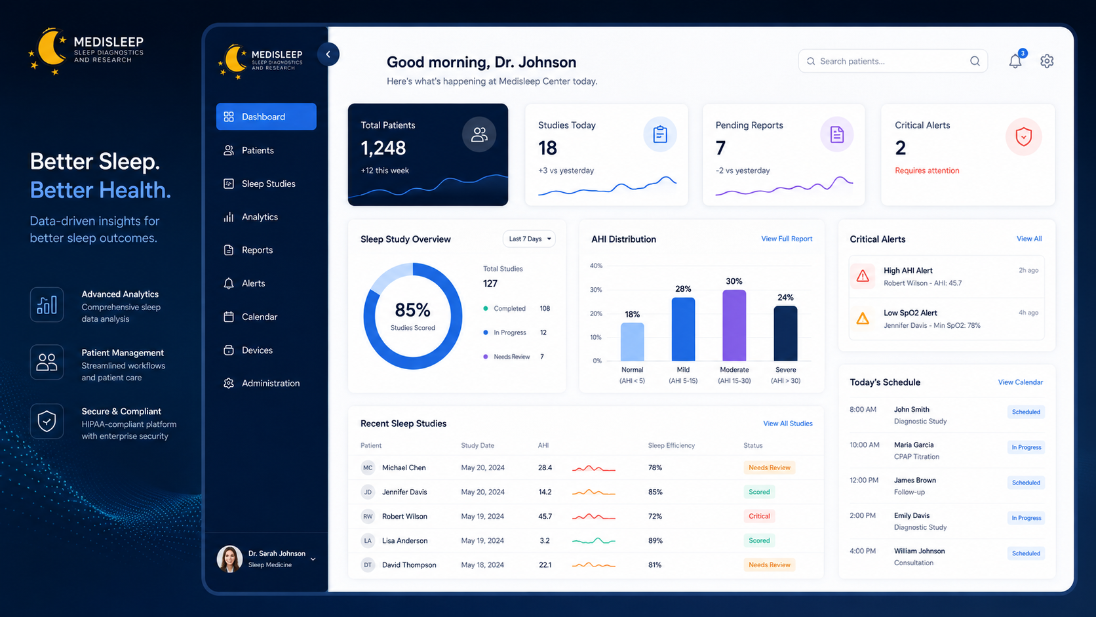Click the Secure & Compliant shield icon
This screenshot has height=617, width=1096.
tap(47, 421)
